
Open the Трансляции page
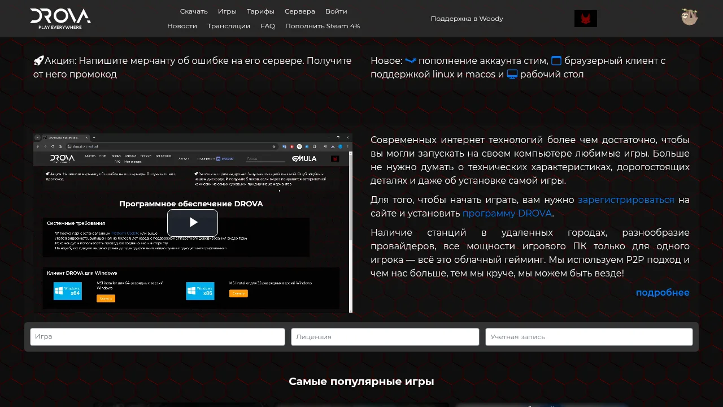[229, 26]
